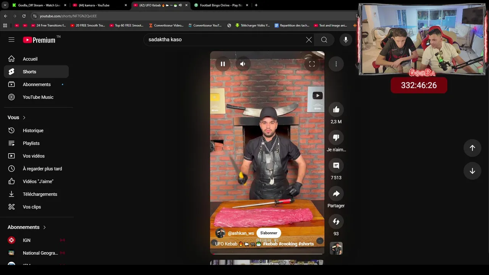Viewport: 489px width, 275px height.
Task: Open the sound thumbnail under Remix
Action: coord(336,248)
